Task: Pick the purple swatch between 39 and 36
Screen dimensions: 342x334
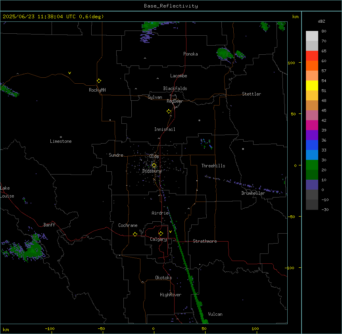Action: pyautogui.click(x=312, y=135)
